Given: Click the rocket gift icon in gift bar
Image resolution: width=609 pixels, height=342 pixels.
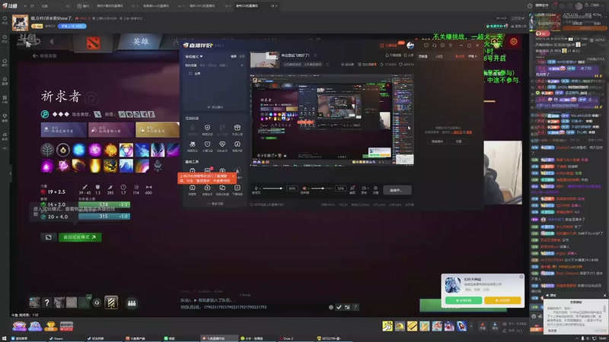Looking at the screenshot, I should 461,326.
